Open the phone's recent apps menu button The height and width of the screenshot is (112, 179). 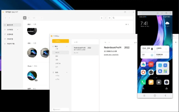pos(144,95)
